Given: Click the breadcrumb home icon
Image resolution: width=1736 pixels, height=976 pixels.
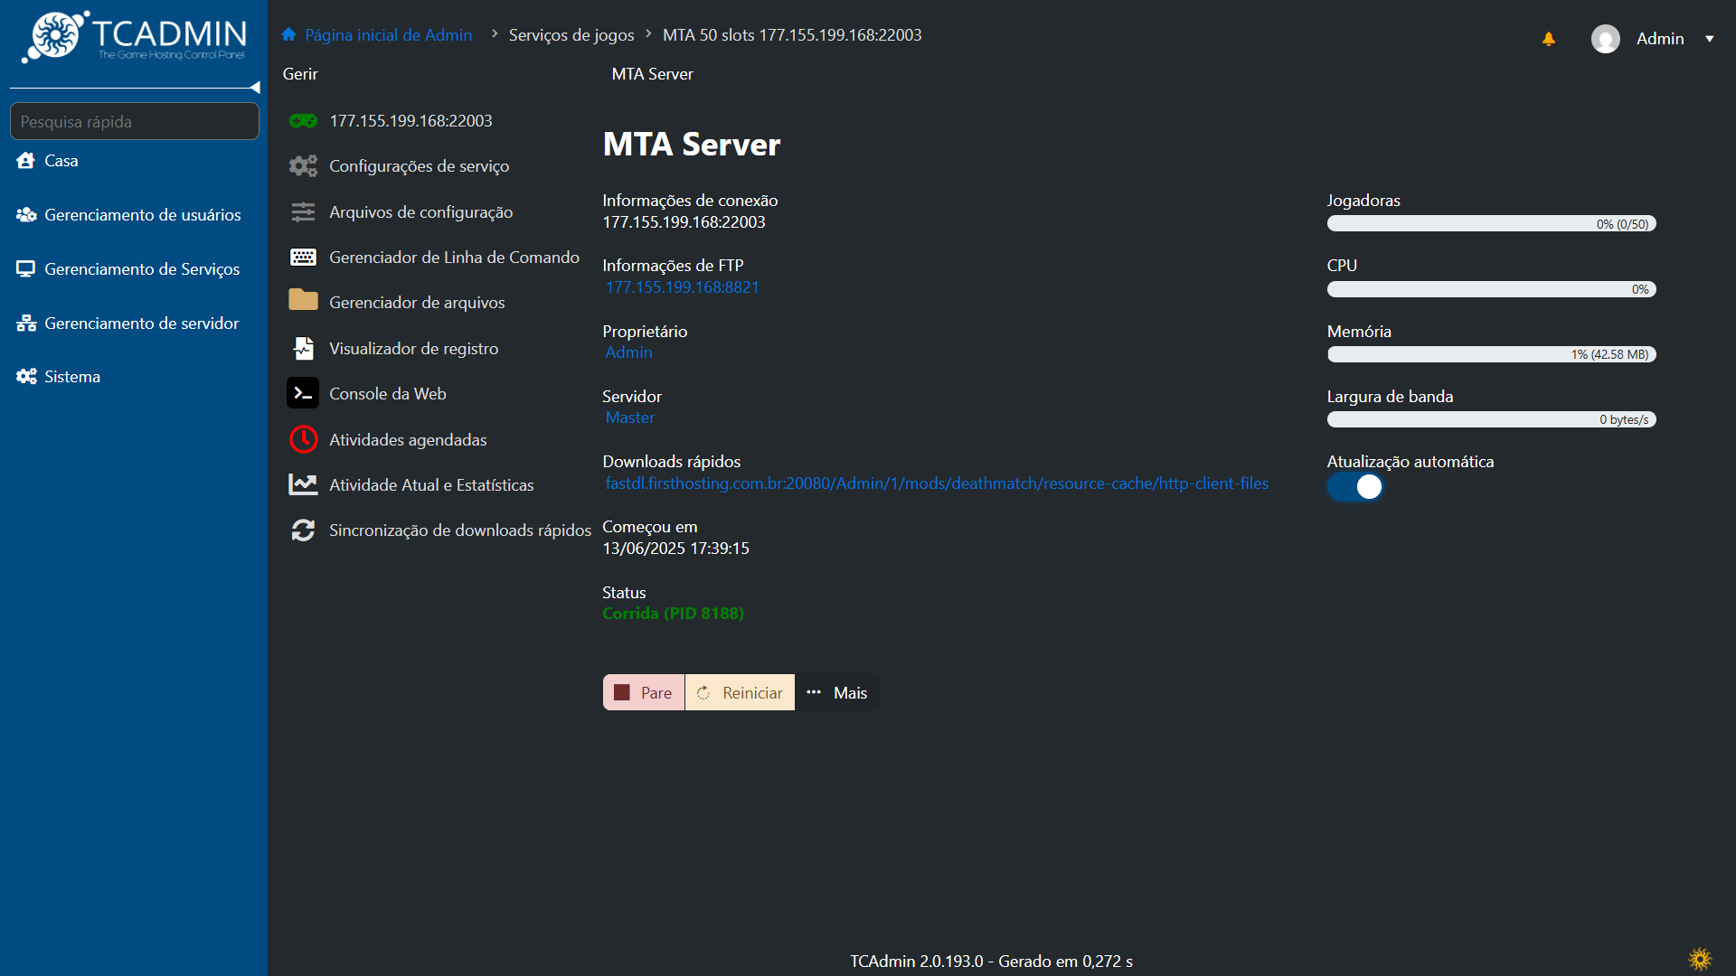Looking at the screenshot, I should coord(288,34).
